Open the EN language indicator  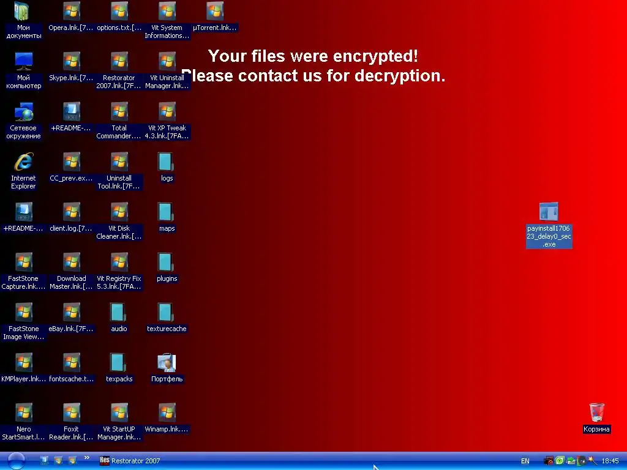click(x=525, y=461)
